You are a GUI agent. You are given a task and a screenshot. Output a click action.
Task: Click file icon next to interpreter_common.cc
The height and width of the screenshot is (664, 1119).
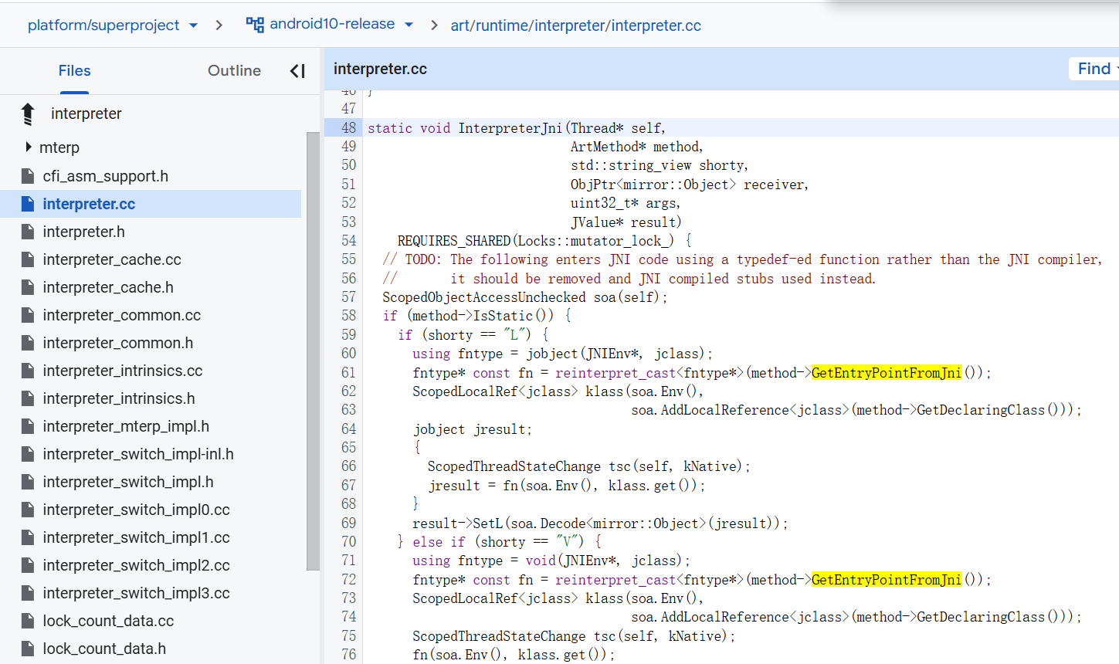click(28, 315)
